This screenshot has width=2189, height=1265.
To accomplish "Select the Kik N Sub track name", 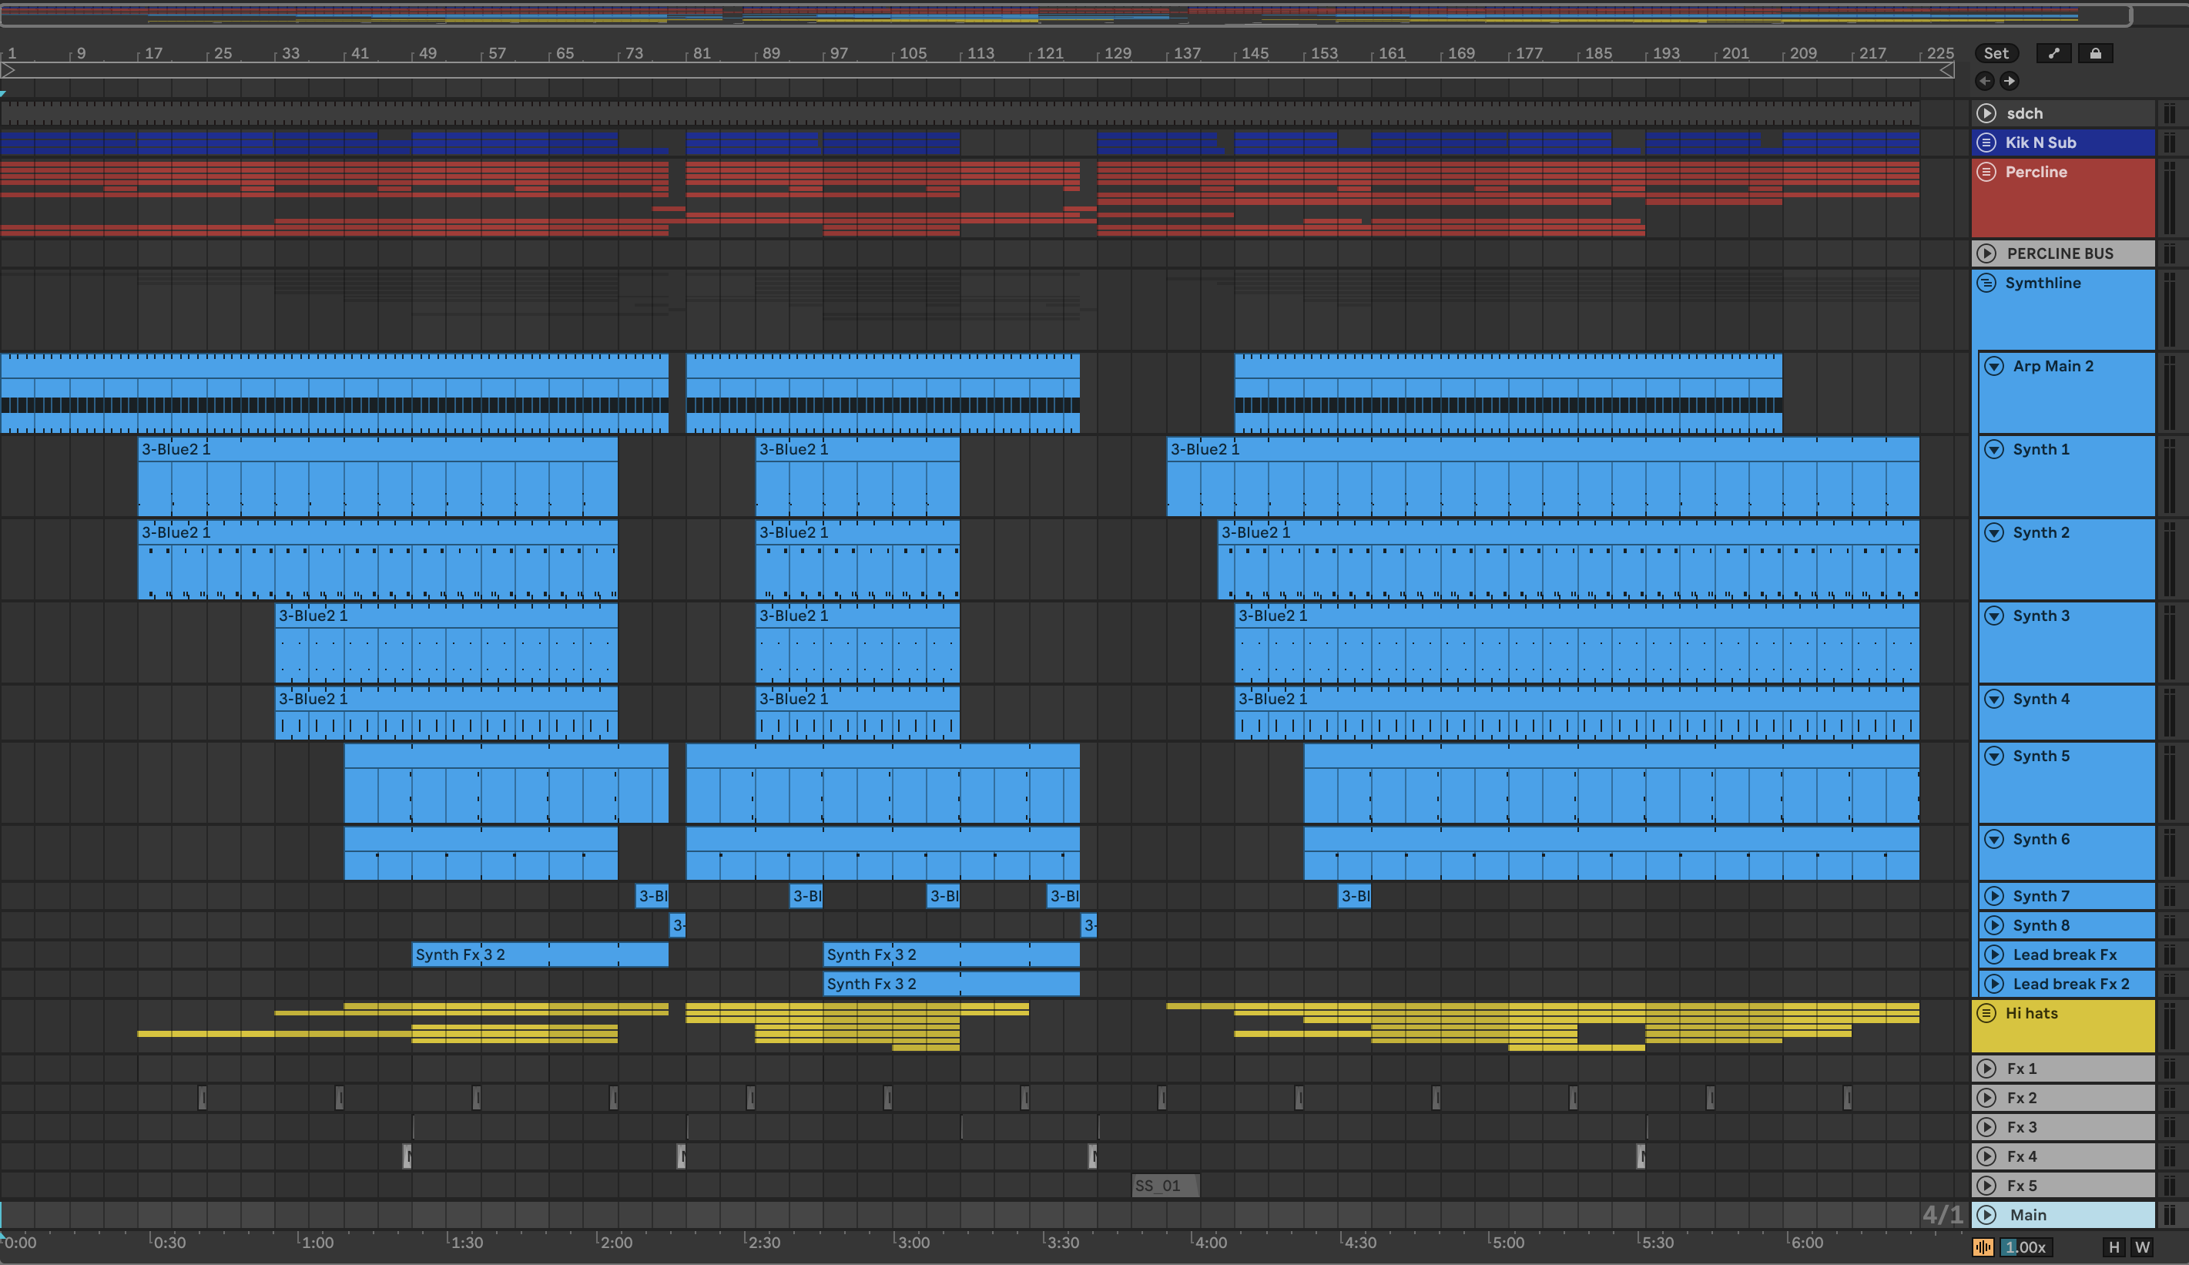I will (2040, 143).
